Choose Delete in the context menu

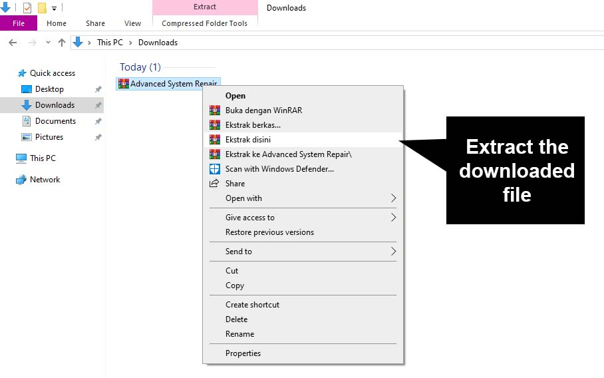pyautogui.click(x=303, y=319)
